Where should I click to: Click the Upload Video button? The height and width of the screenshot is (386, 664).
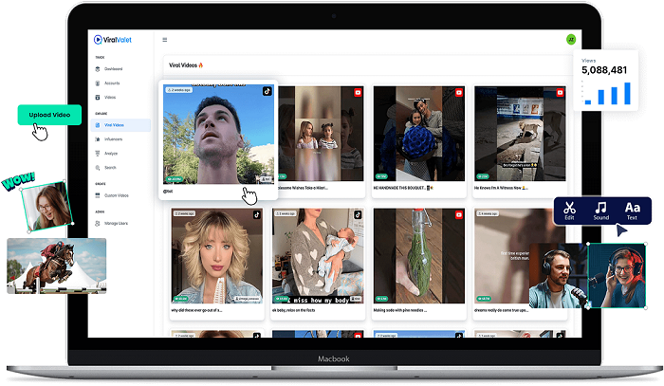pos(49,115)
